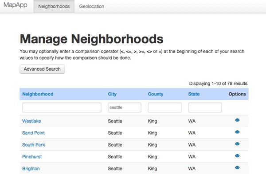Expand the Advanced Search panel
Screen dimensions: 266x174
pyautogui.click(x=42, y=69)
